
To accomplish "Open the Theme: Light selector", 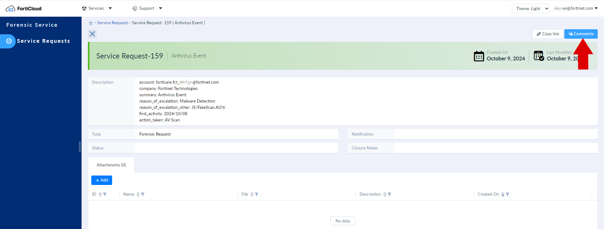I will (531, 8).
